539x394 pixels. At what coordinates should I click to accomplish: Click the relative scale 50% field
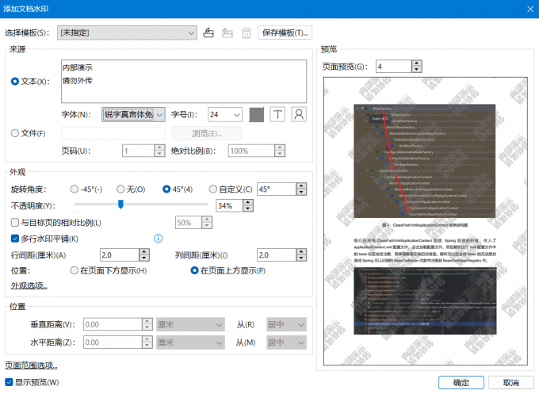189,223
